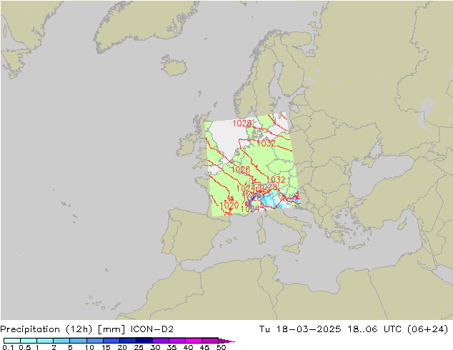453x350 pixels.
Task: Click the island of Sicily on the map
Action: 290,249
